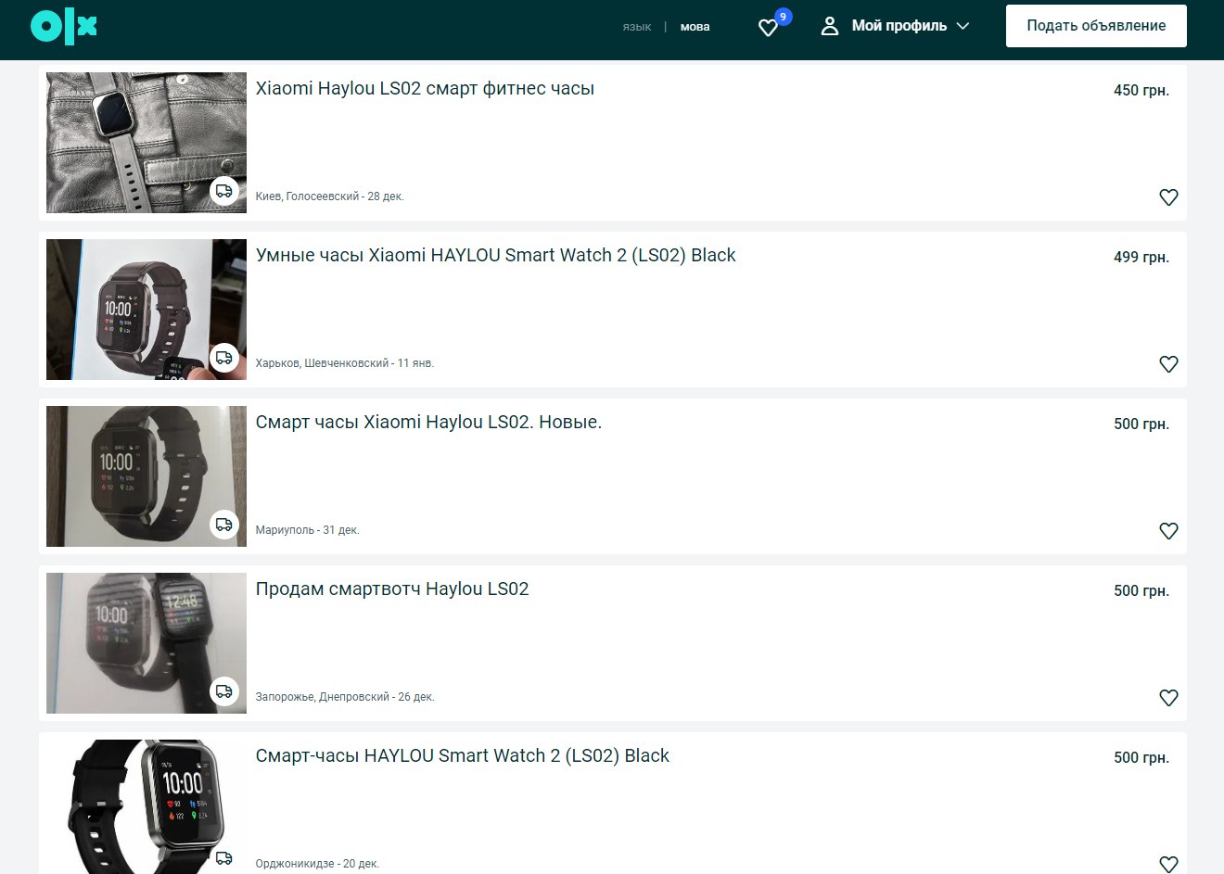
Task: Click delivery truck icon on Киев listing
Action: (x=224, y=191)
